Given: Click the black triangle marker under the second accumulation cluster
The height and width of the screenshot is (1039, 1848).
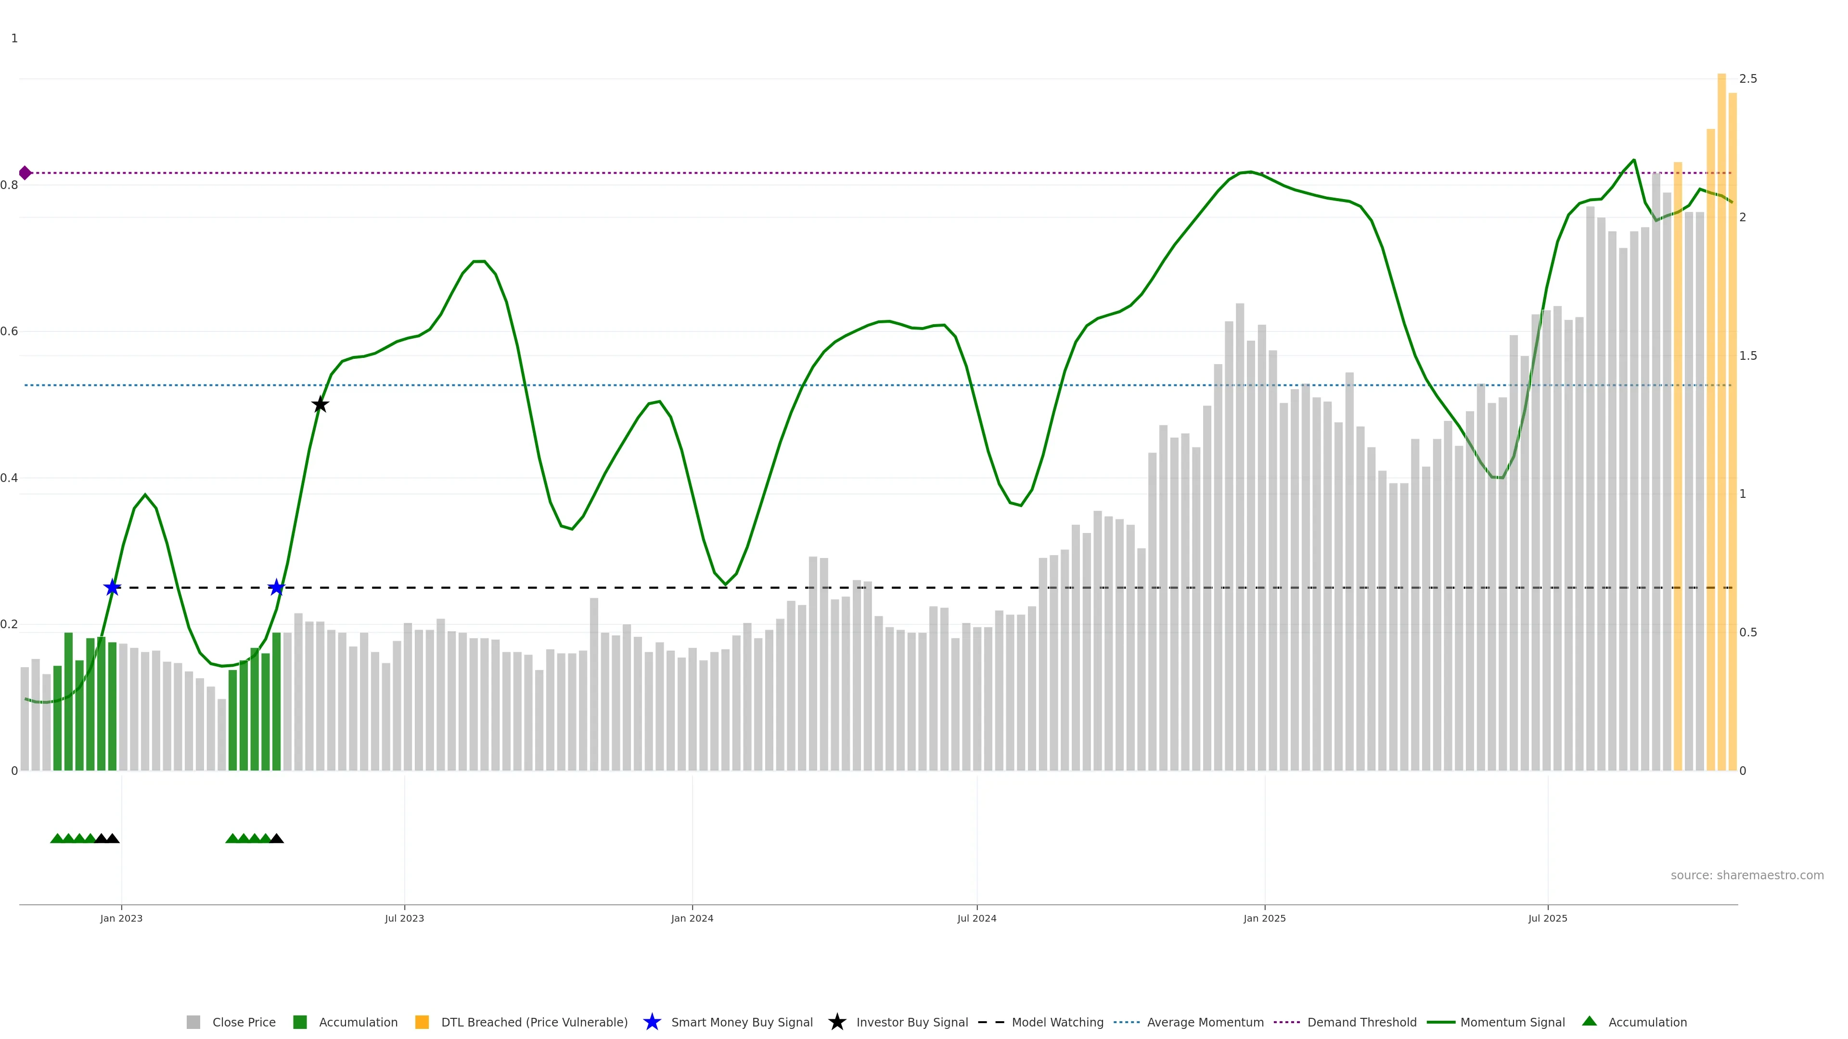Looking at the screenshot, I should coord(277,839).
